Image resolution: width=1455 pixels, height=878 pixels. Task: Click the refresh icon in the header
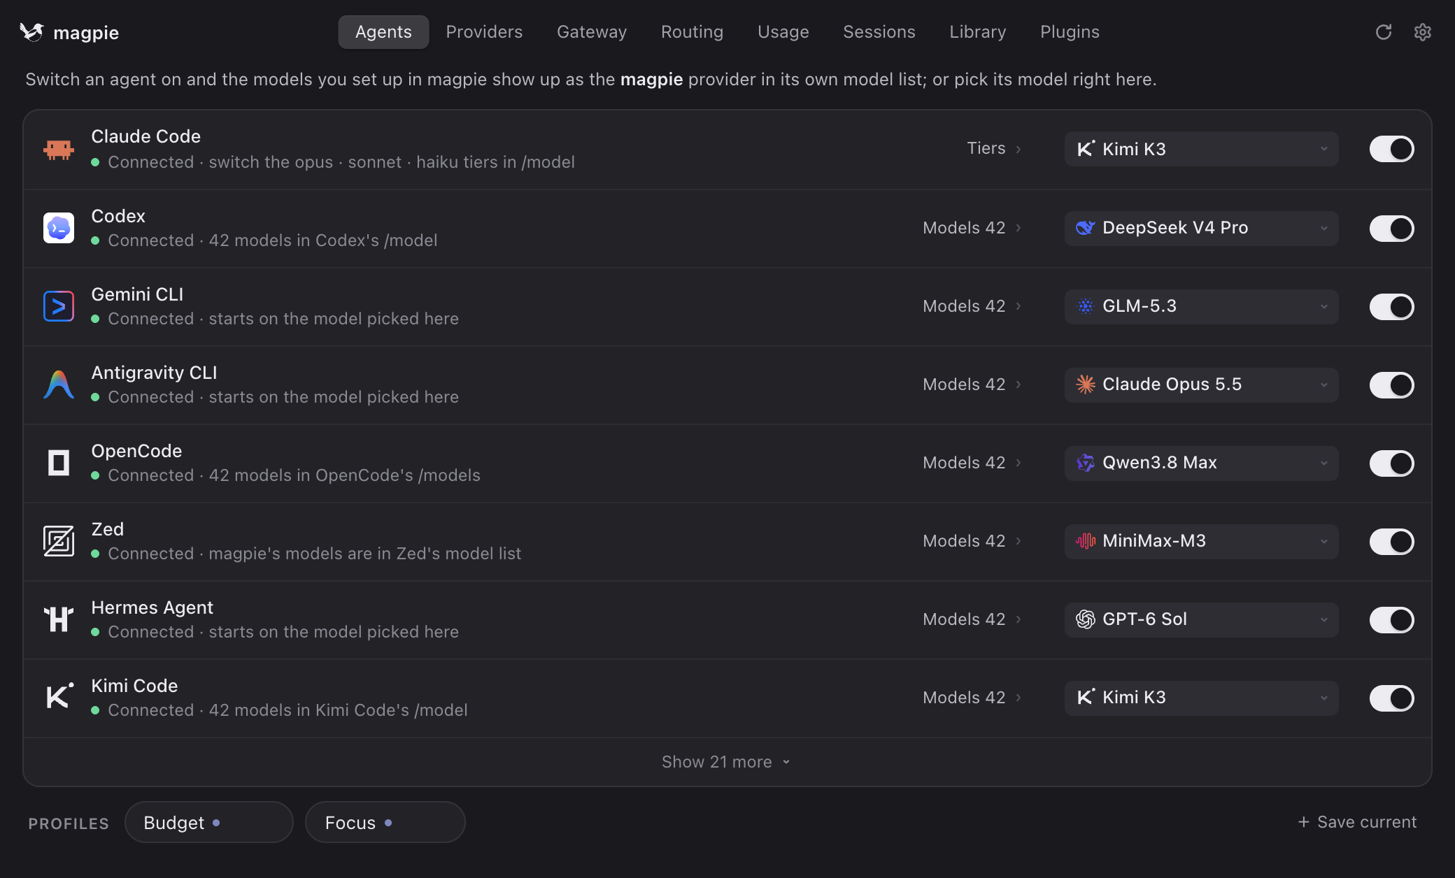click(x=1383, y=32)
